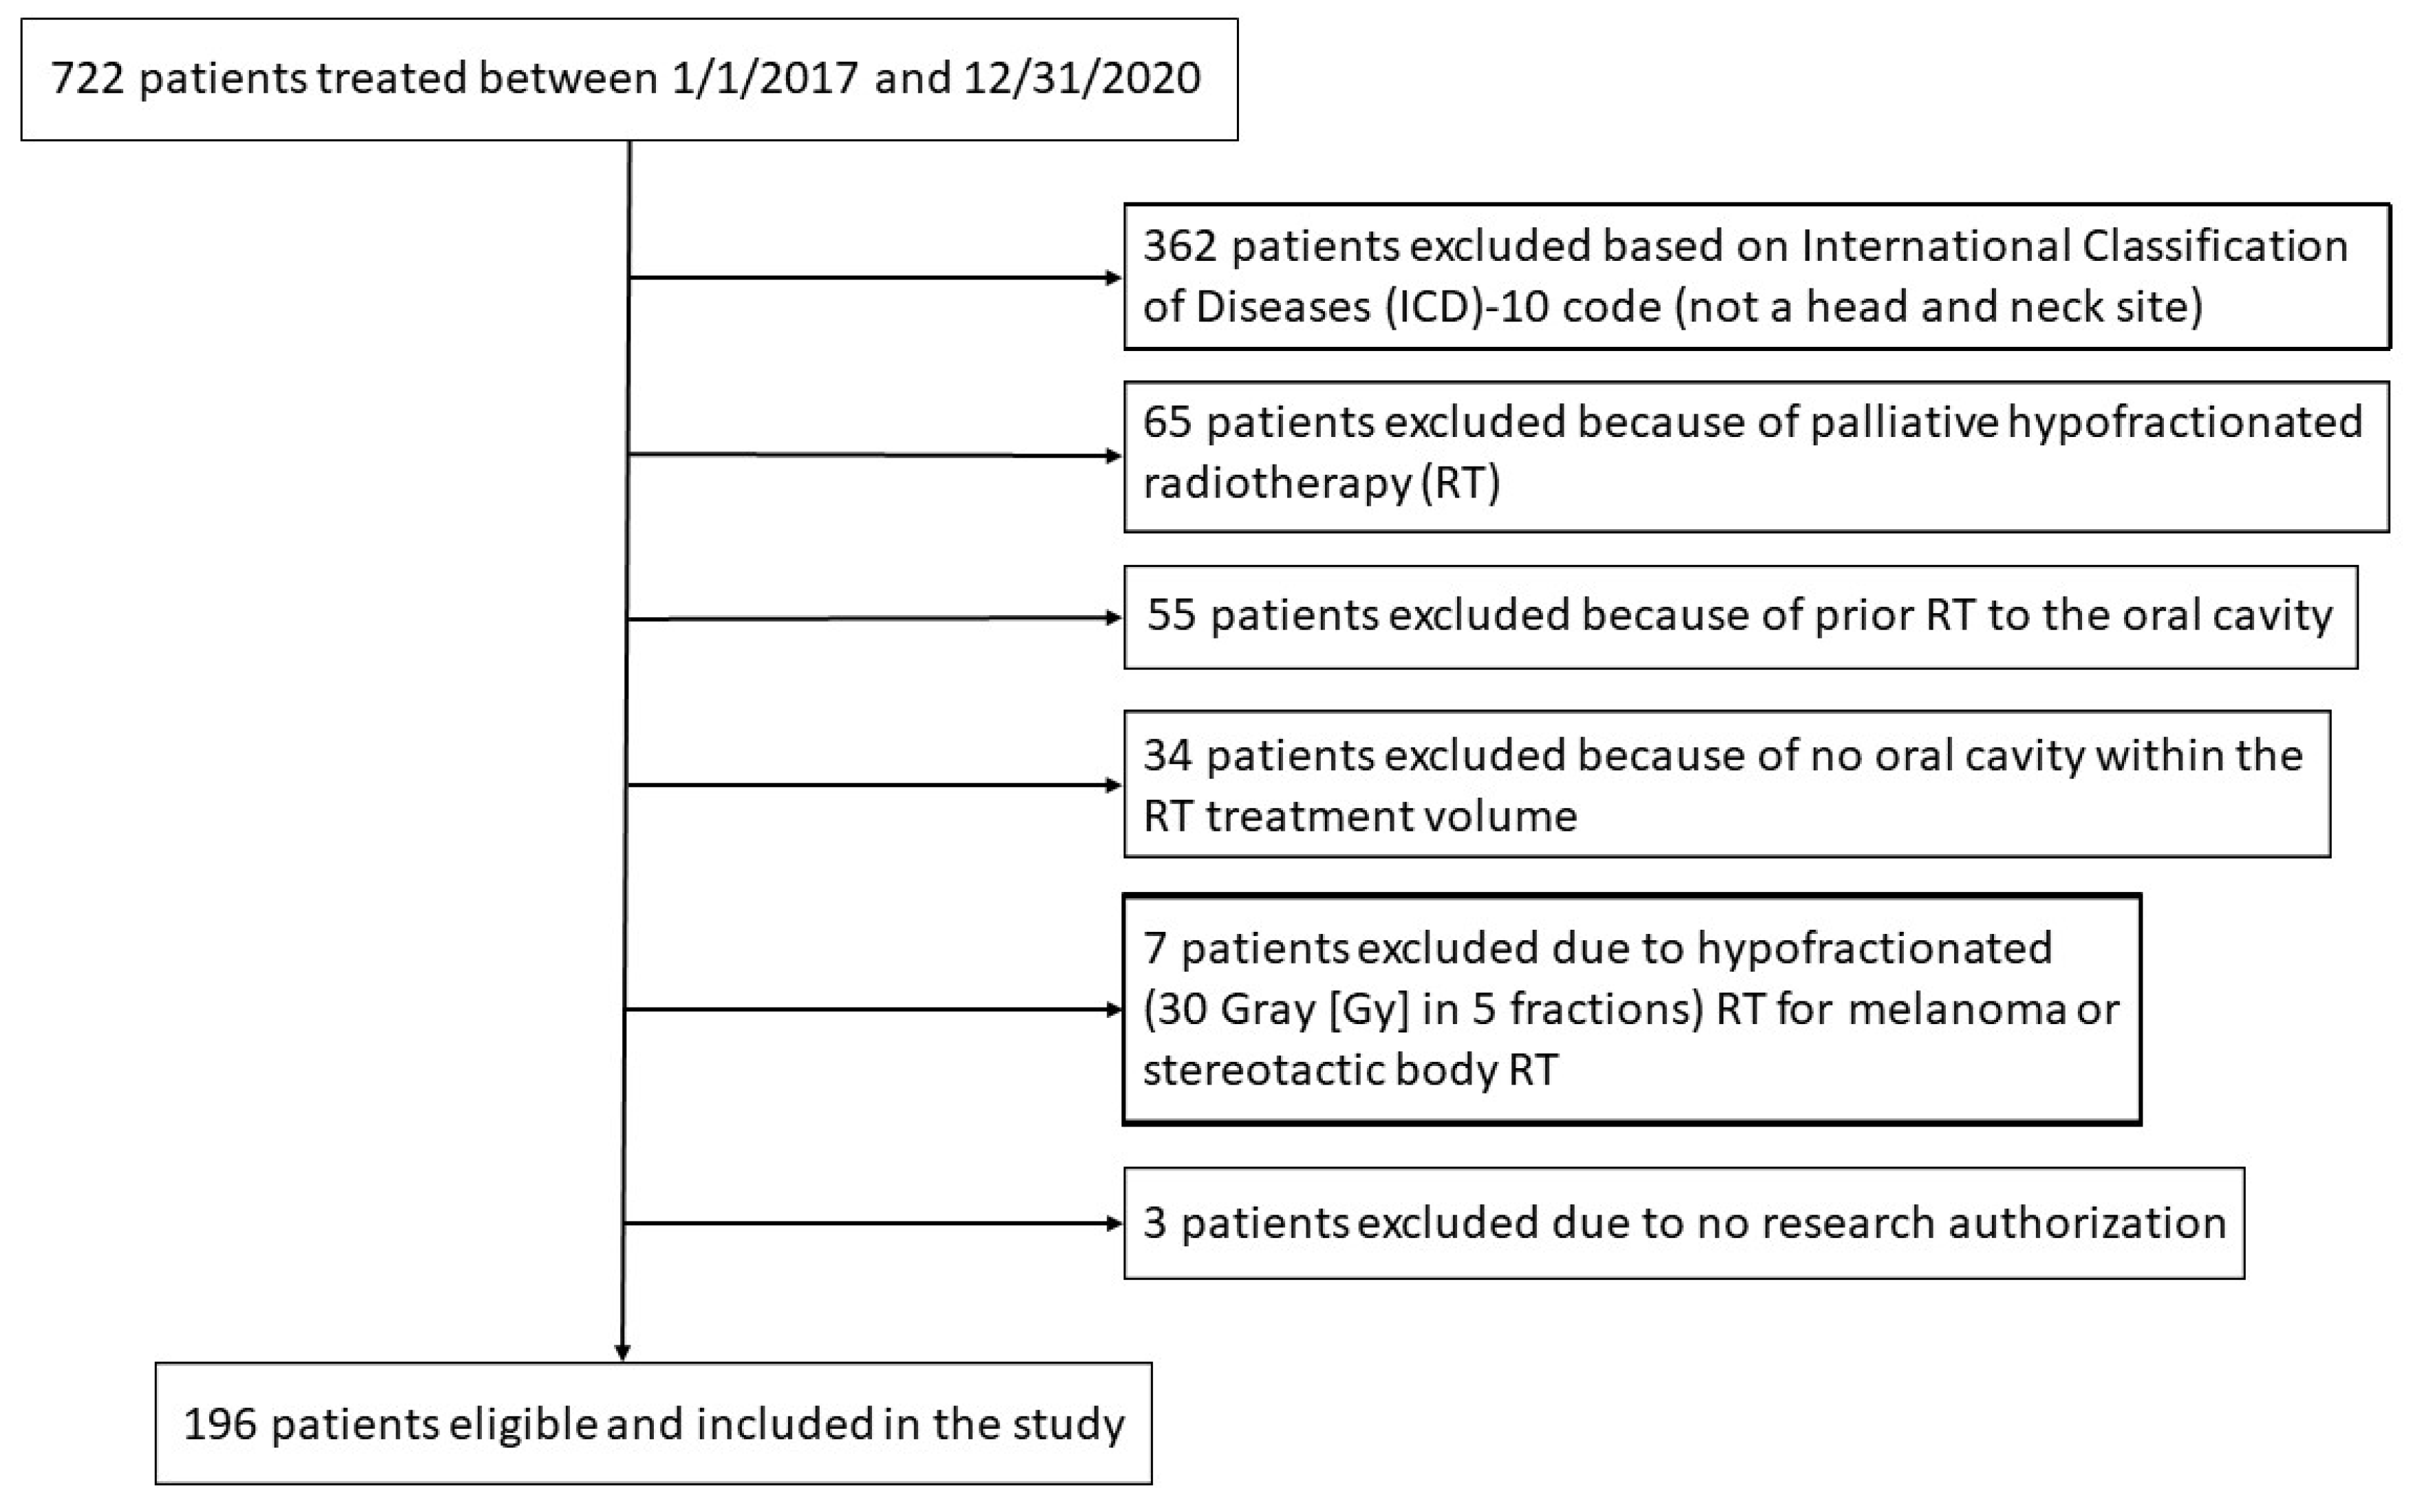Select the 196 patients eligible box
This screenshot has width=2409, height=1512.
[x=653, y=1423]
